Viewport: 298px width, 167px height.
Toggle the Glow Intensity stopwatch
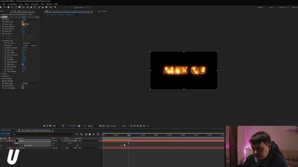coord(3,26)
